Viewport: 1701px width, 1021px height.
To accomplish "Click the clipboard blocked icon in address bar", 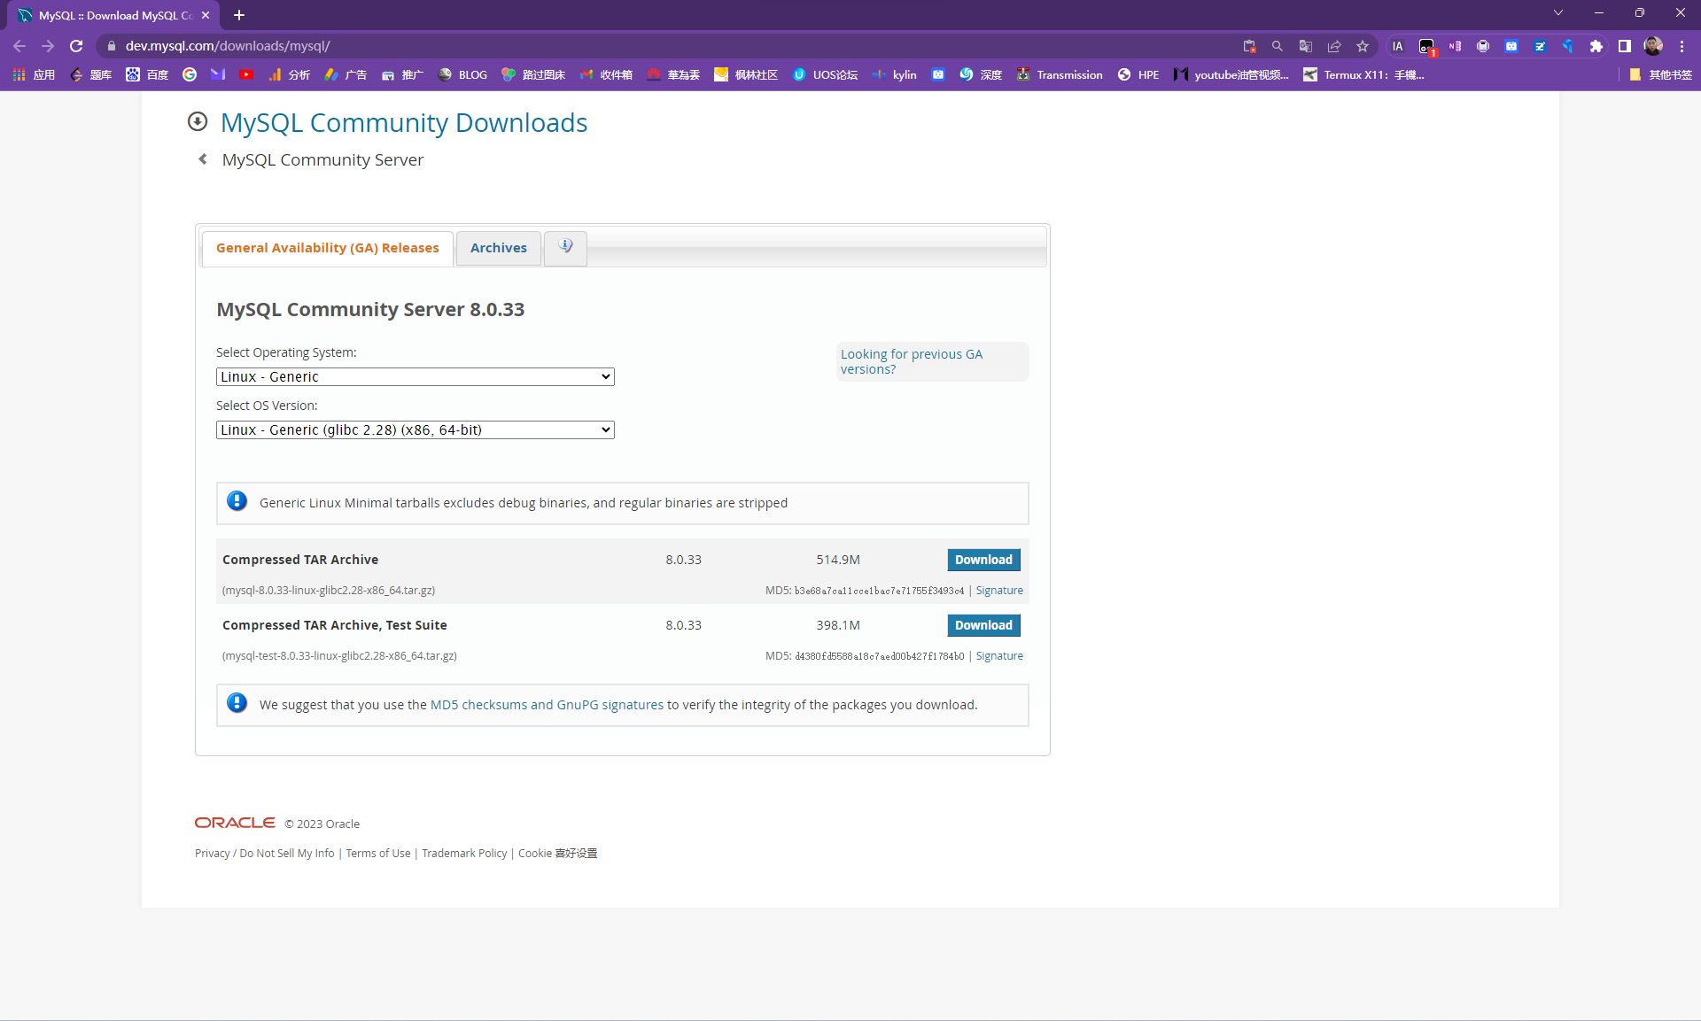I will coord(1249,46).
